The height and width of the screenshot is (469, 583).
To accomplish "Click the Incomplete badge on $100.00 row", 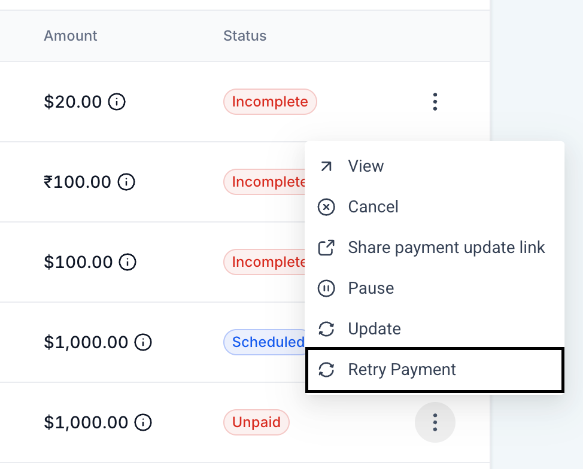I will [x=265, y=262].
